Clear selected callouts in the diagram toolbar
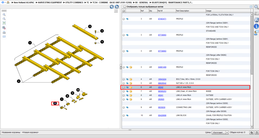The width and height of the screenshot is (259, 138). [x=4, y=28]
